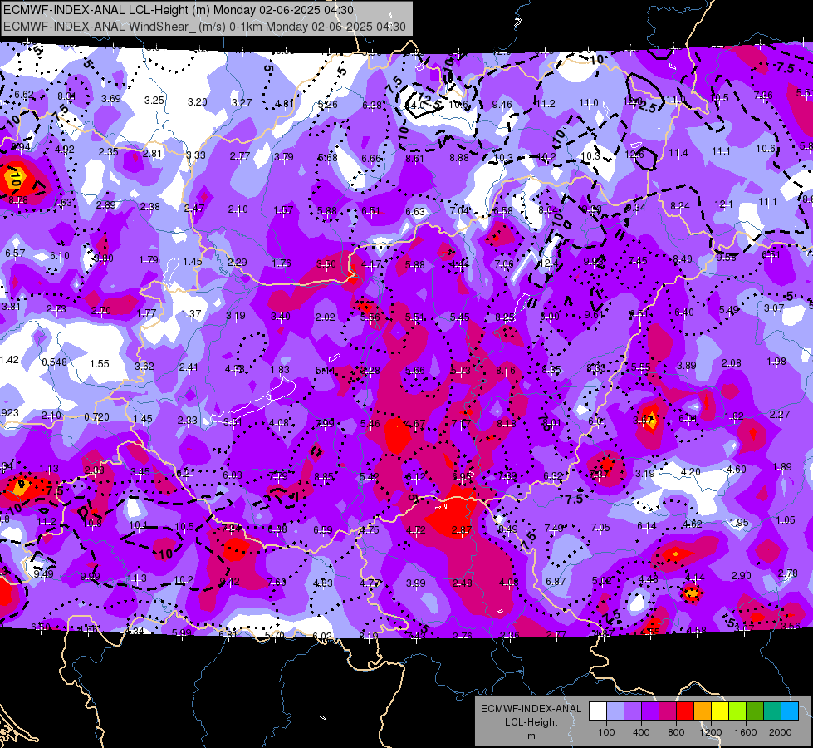Select the white legend swatch below 100
This screenshot has height=748, width=813.
pyautogui.click(x=597, y=711)
